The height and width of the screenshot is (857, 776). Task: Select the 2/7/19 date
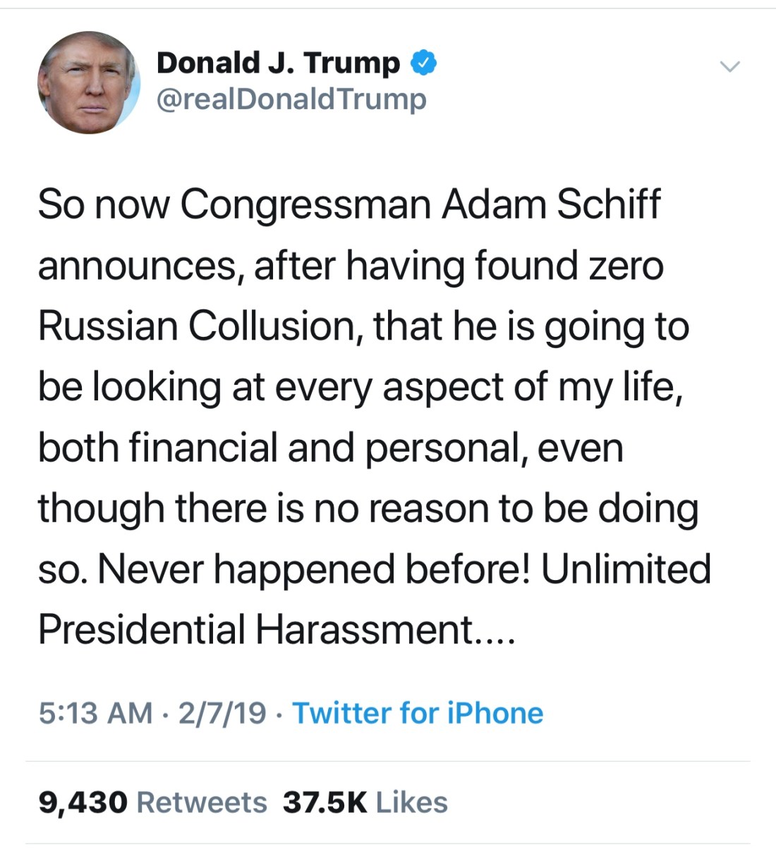coord(222,713)
